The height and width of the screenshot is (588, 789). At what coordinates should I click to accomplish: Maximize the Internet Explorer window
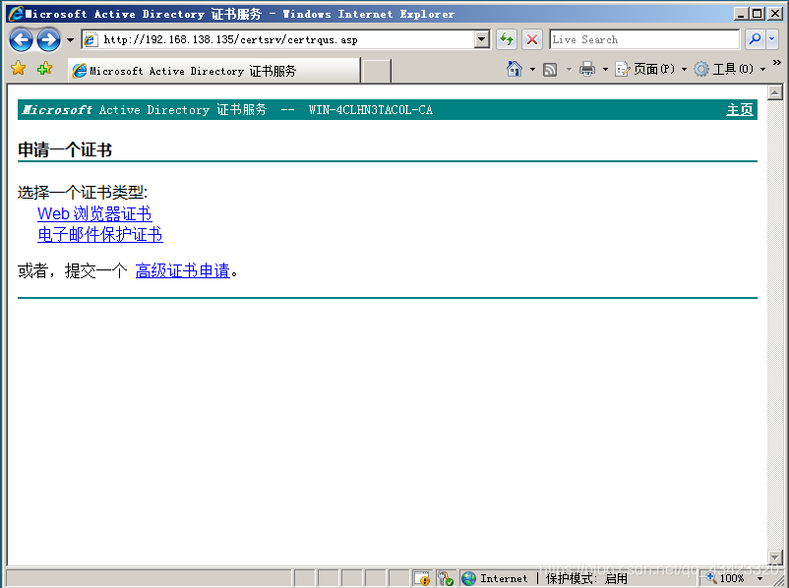coord(757,14)
